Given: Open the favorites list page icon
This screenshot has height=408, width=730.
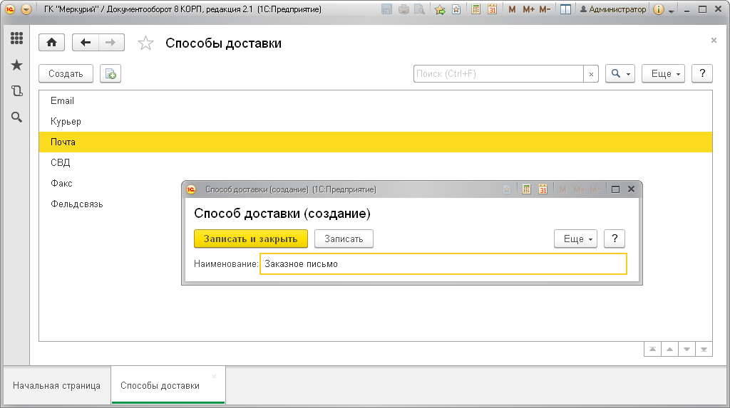Looking at the screenshot, I should pyautogui.click(x=456, y=9).
